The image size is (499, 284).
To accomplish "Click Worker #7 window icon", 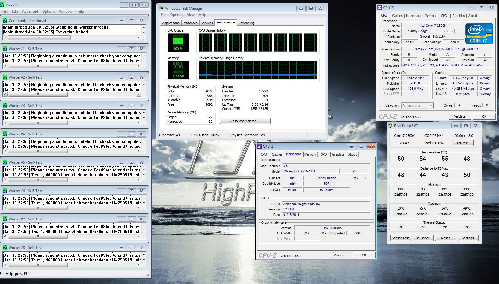I will 5,219.
